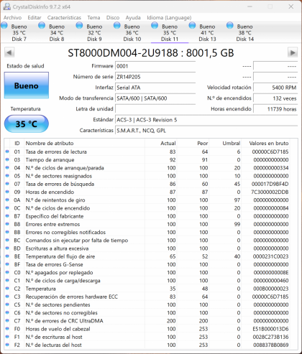Click status dot for lecturas del host row
The image size is (302, 354).
pyautogui.click(x=7, y=345)
